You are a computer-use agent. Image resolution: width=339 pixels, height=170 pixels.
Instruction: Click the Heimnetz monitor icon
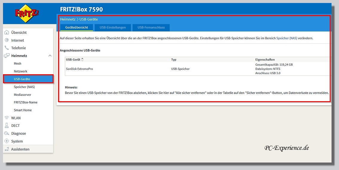tap(7, 56)
